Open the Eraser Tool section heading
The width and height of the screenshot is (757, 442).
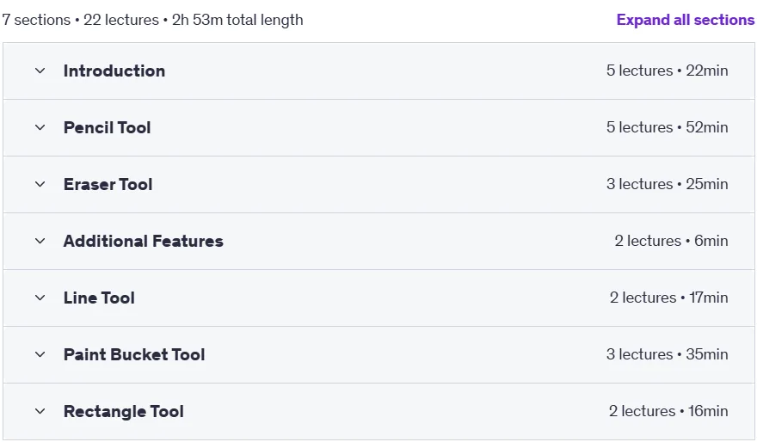point(108,184)
